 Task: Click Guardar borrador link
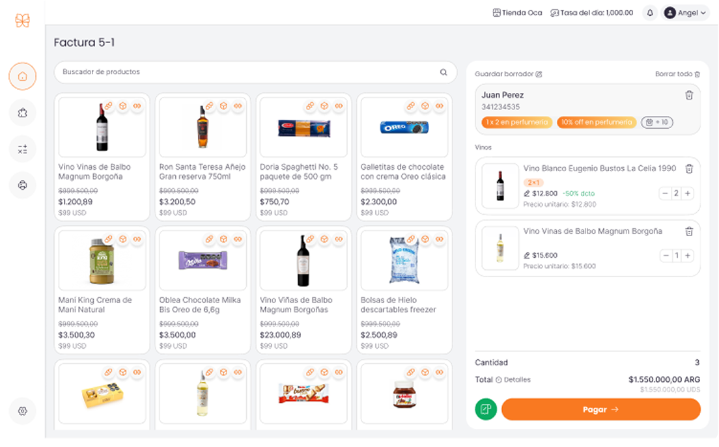508,74
